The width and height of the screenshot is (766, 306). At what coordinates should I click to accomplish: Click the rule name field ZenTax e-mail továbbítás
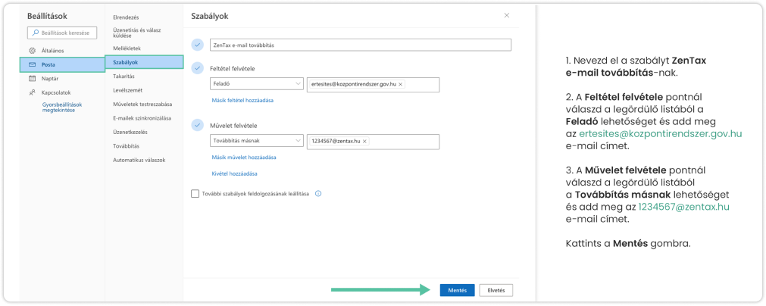[360, 45]
